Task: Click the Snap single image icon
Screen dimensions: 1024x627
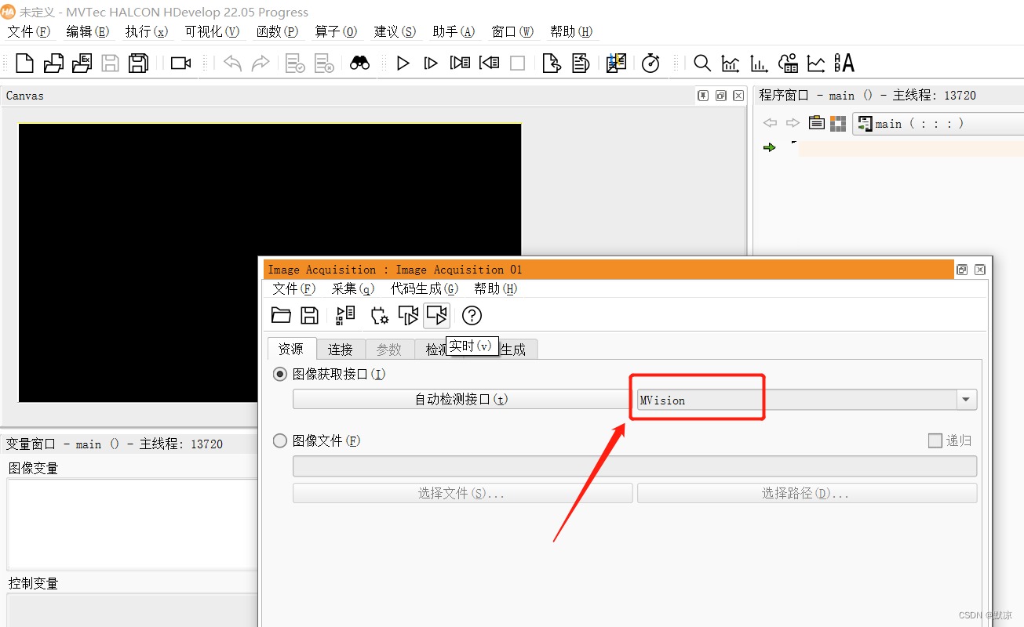Action: tap(409, 315)
